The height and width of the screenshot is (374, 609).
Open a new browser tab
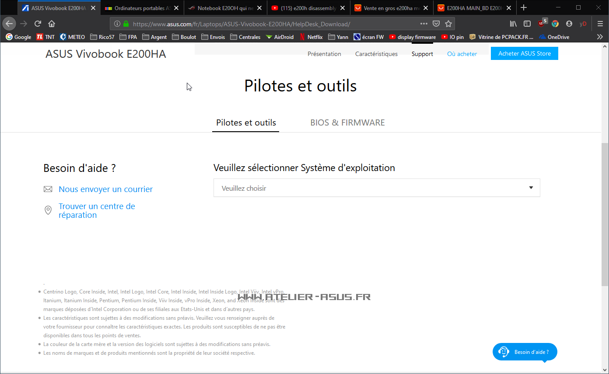tap(524, 8)
